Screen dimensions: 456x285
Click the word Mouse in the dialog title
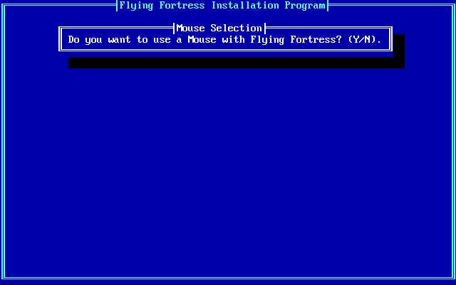[190, 28]
